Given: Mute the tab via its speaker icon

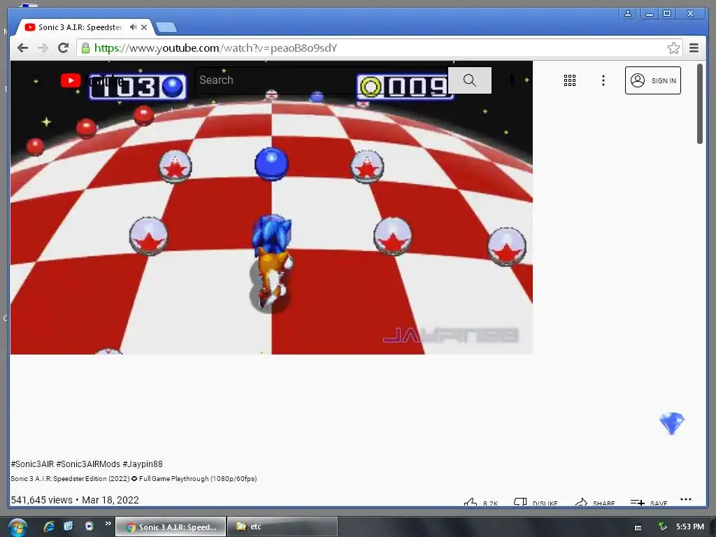Looking at the screenshot, I should (133, 27).
